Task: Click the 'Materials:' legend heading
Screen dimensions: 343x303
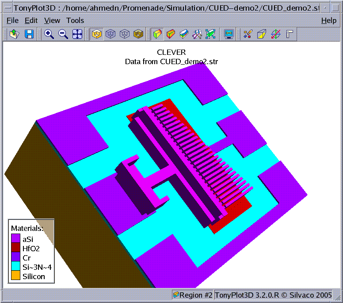Action: [x=27, y=228]
